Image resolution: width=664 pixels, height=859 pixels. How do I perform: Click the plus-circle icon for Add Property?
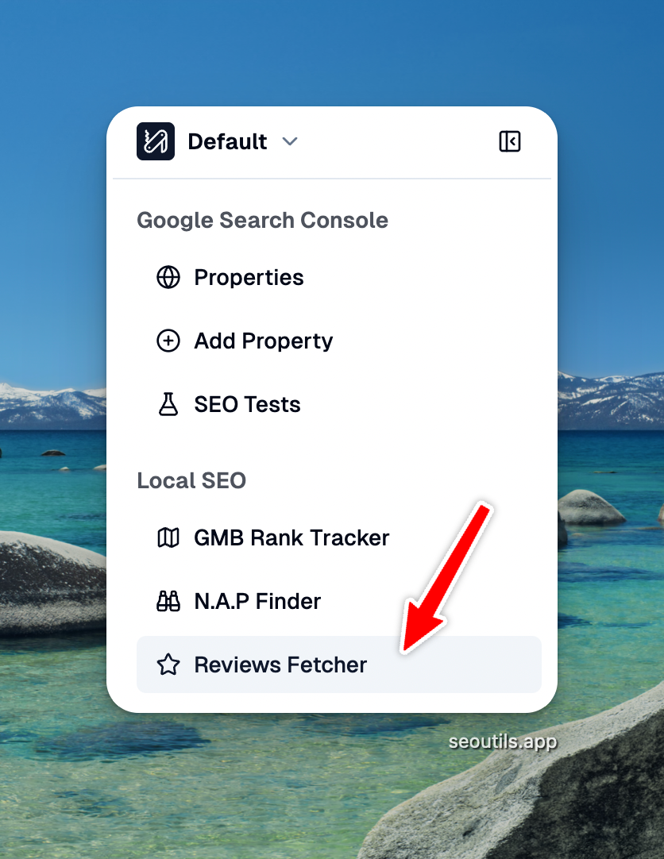[168, 341]
